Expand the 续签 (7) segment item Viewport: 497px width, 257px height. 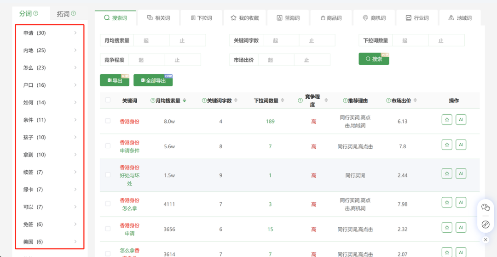click(x=50, y=172)
